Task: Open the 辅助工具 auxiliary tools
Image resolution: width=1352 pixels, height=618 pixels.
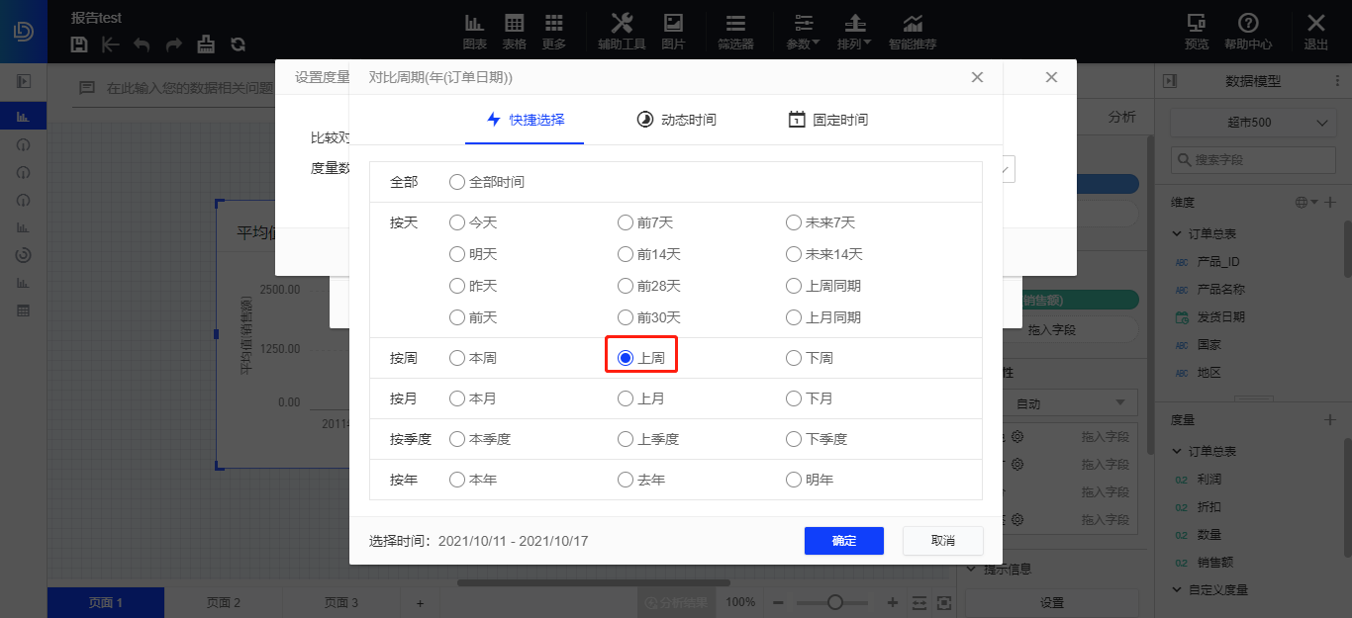Action: coord(622,31)
